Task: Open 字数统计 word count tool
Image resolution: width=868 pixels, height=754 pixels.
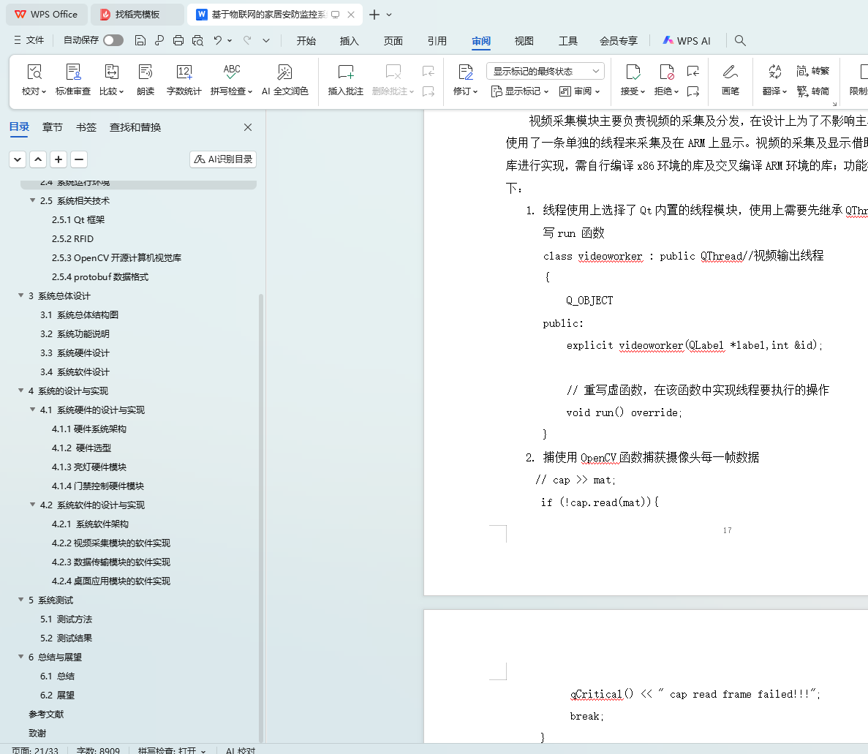Action: pos(184,72)
